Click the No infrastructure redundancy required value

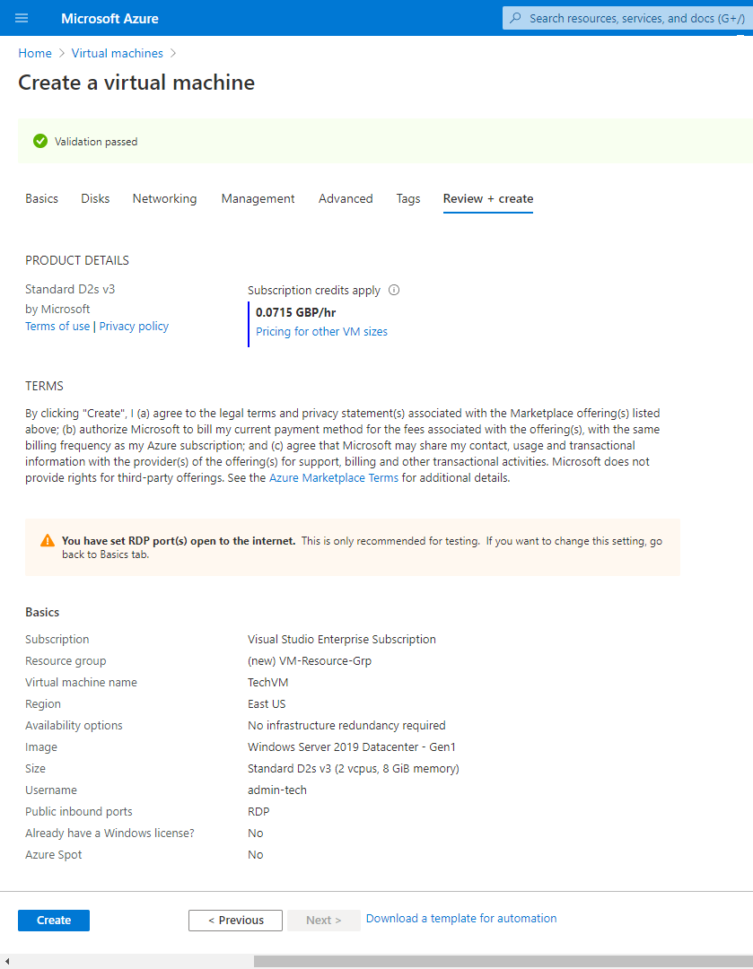tap(346, 725)
